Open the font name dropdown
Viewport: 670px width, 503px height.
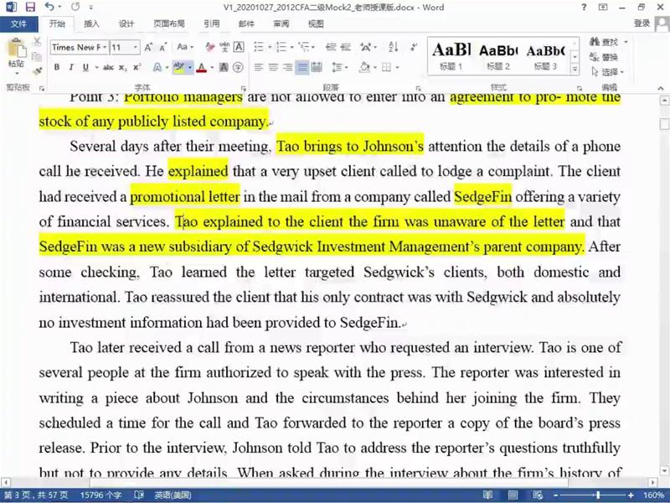(105, 47)
